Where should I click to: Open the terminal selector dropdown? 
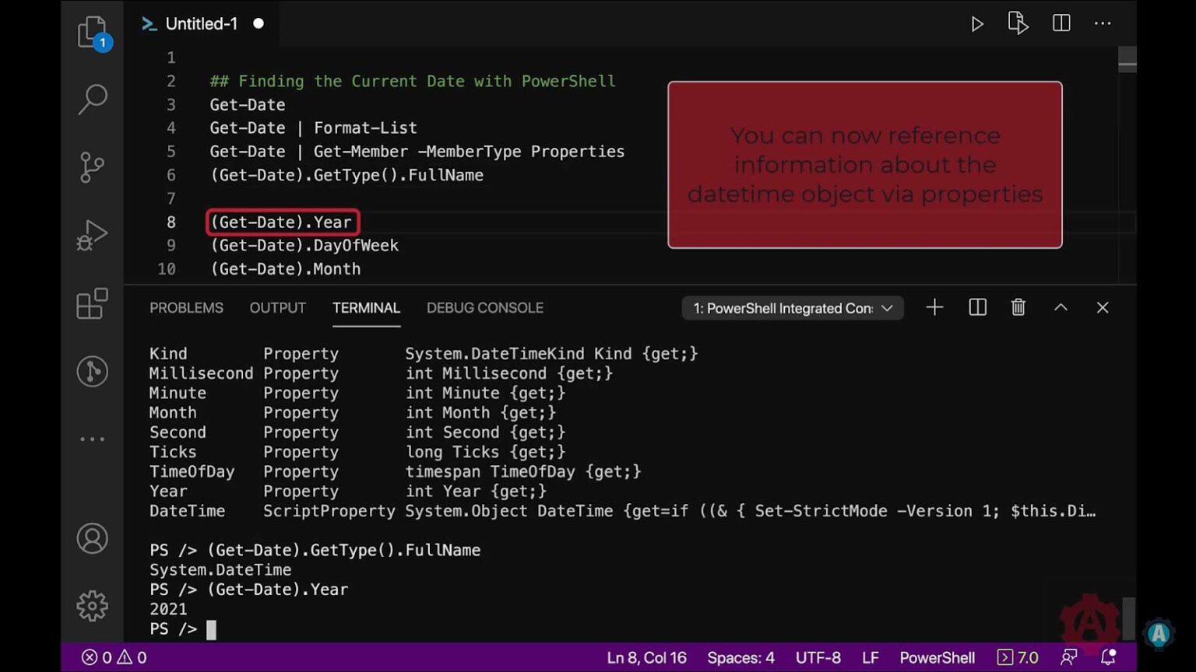[x=793, y=308]
